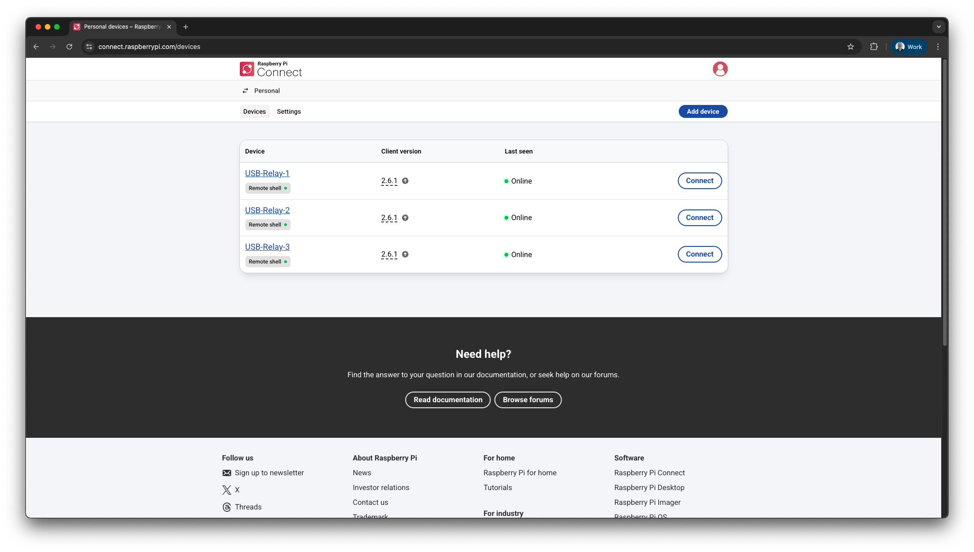Click the Online status for USB-Relay-3
The width and height of the screenshot is (974, 552).
(518, 254)
